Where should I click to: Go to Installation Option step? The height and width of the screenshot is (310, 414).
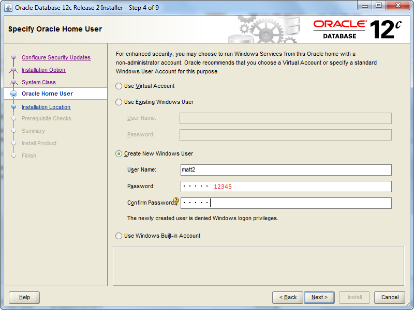point(43,70)
